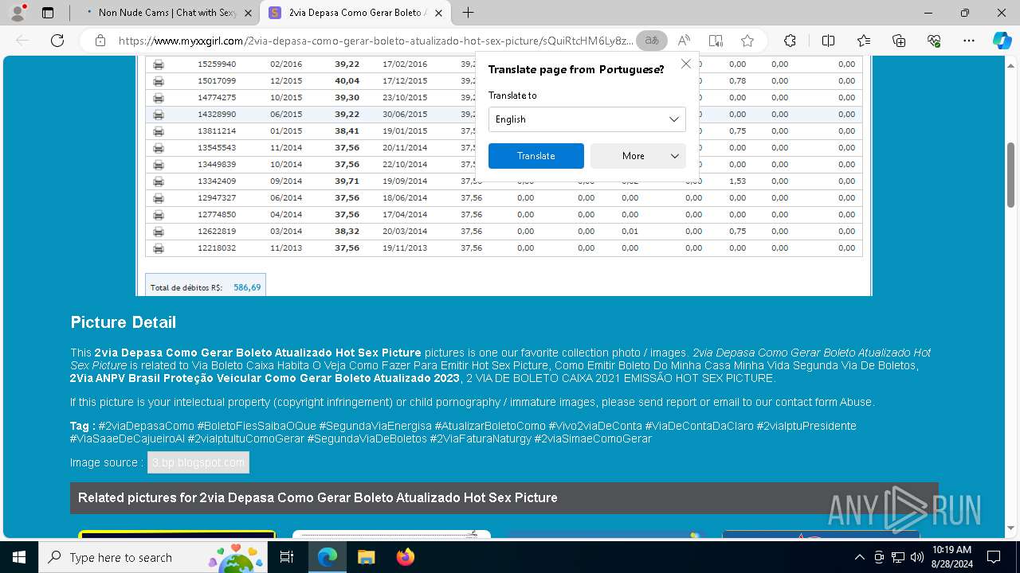1020x573 pixels.
Task: Click printer icon for row 12622819
Action: click(159, 232)
